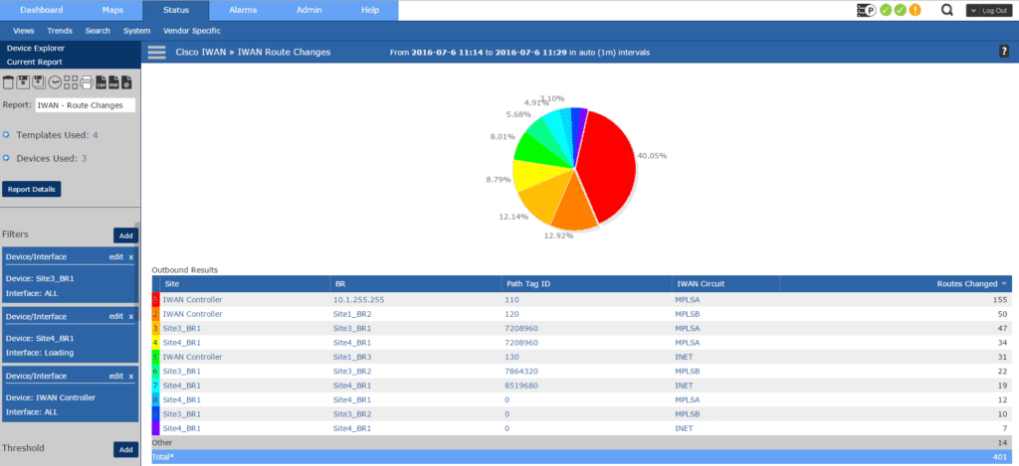Click the trash can delete report icon
This screenshot has height=466, width=1019.
point(8,82)
